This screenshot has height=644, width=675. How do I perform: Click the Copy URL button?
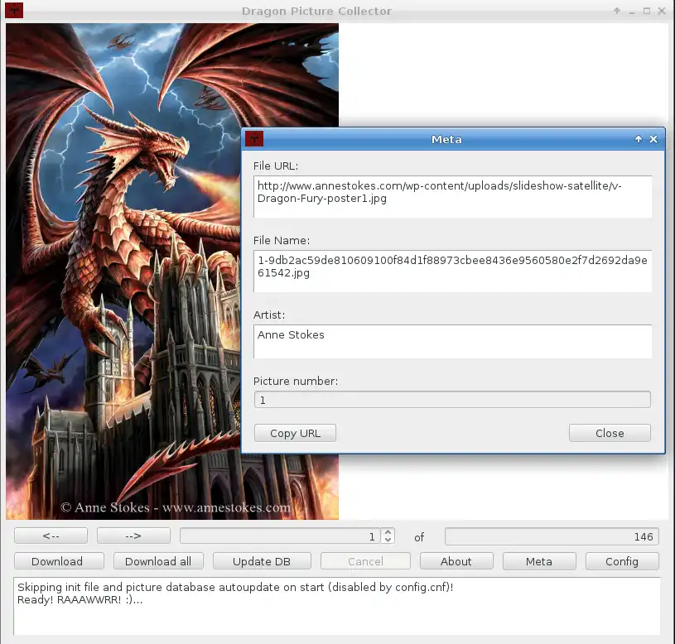point(295,433)
